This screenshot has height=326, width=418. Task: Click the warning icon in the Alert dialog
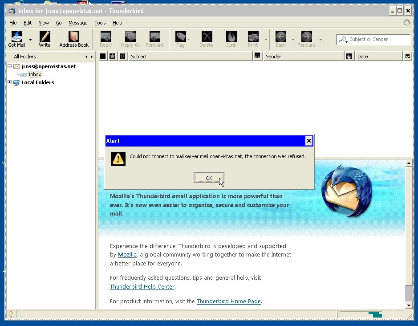tap(118, 159)
